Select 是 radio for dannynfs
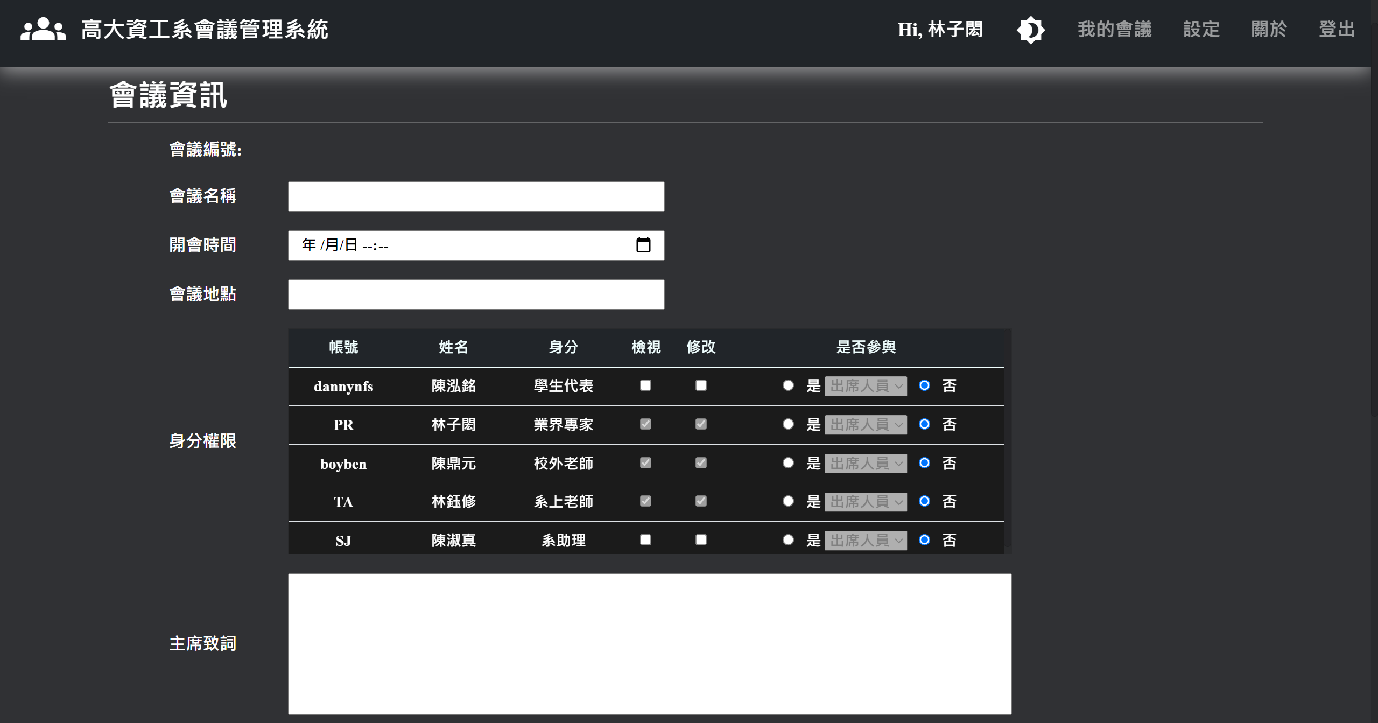Viewport: 1378px width, 723px height. [x=788, y=385]
